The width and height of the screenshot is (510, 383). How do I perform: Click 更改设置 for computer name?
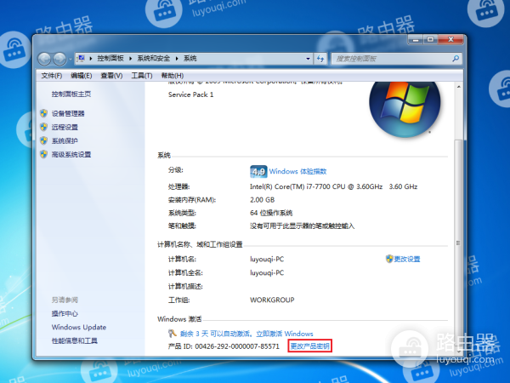click(x=407, y=259)
